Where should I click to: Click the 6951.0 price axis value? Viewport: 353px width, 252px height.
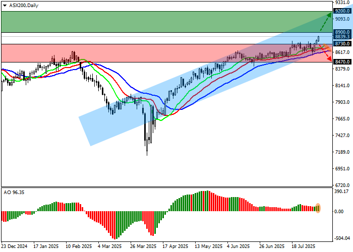(342, 169)
